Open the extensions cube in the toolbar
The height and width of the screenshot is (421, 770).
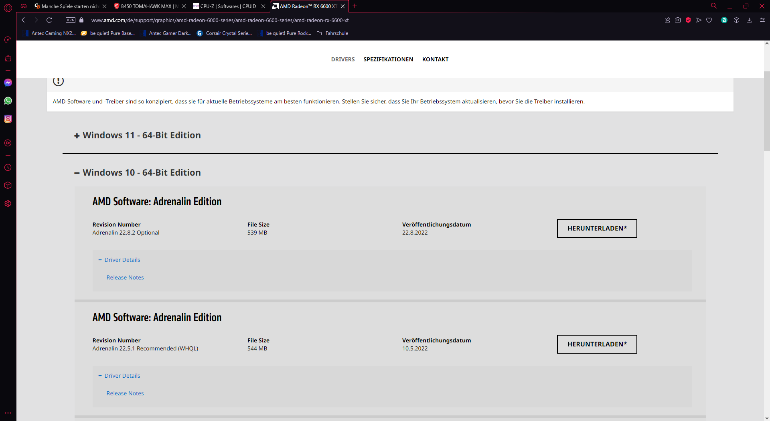tap(736, 20)
